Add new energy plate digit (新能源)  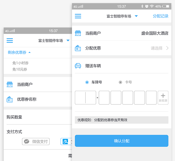[x=163, y=98]
